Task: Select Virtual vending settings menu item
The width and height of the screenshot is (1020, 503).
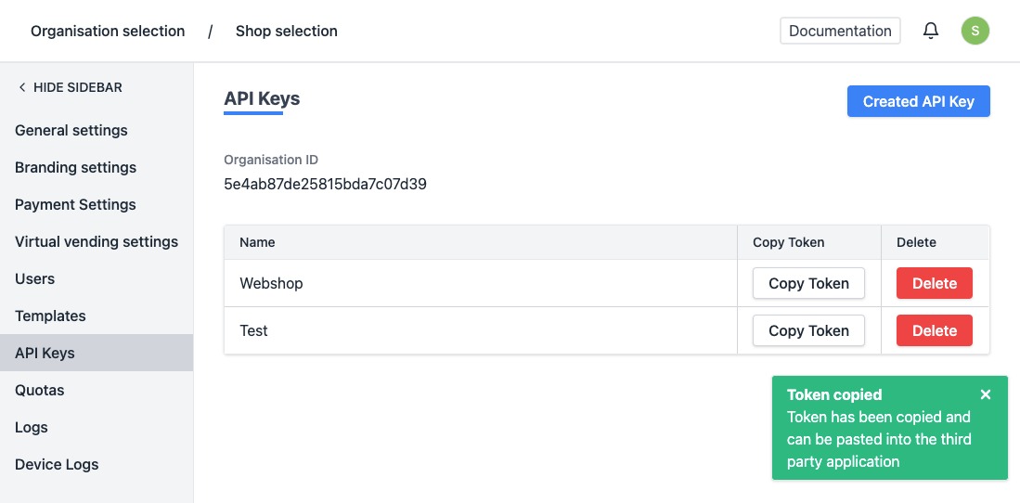Action: click(97, 241)
